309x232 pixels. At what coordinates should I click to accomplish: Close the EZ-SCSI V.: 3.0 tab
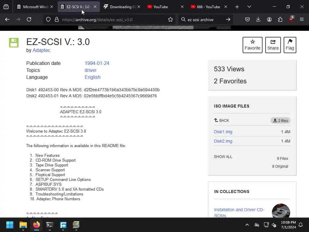(x=95, y=7)
